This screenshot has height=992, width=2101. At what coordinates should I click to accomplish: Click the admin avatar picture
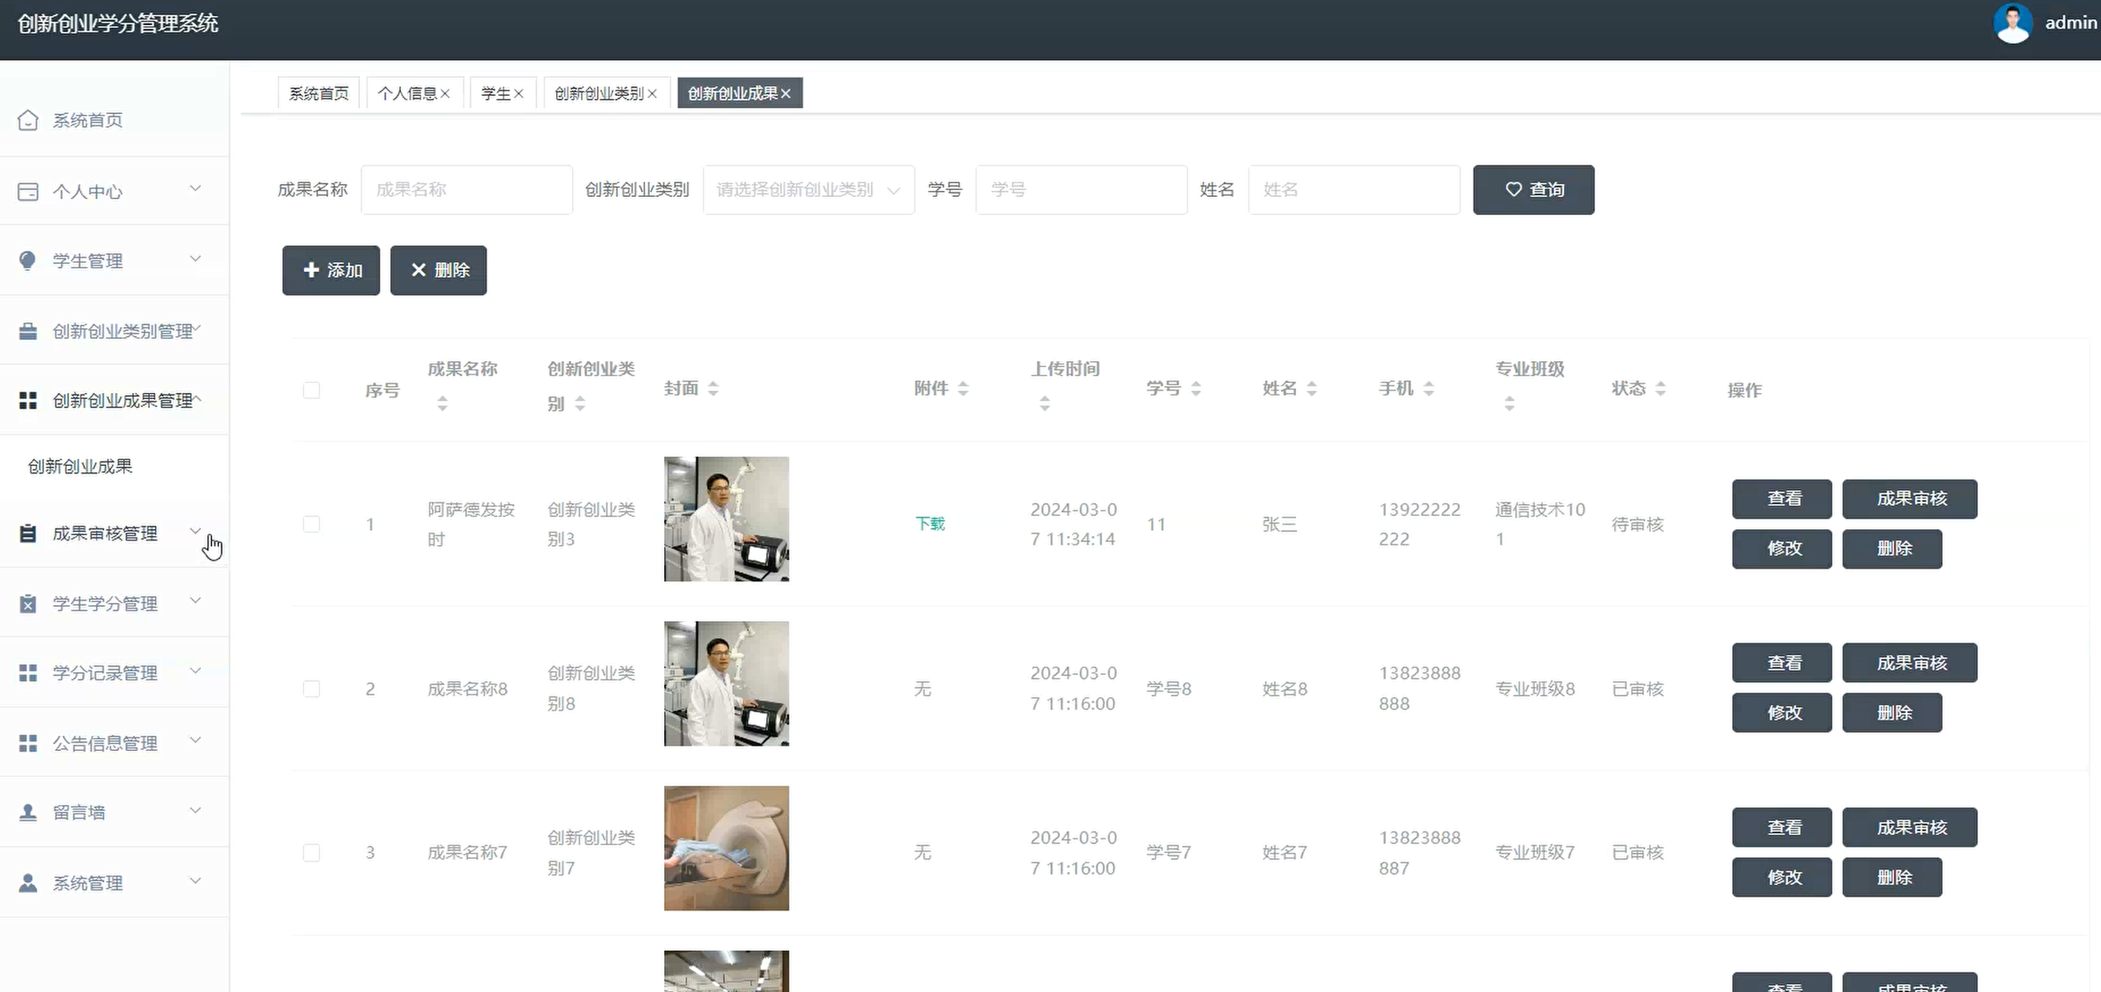tap(2012, 23)
